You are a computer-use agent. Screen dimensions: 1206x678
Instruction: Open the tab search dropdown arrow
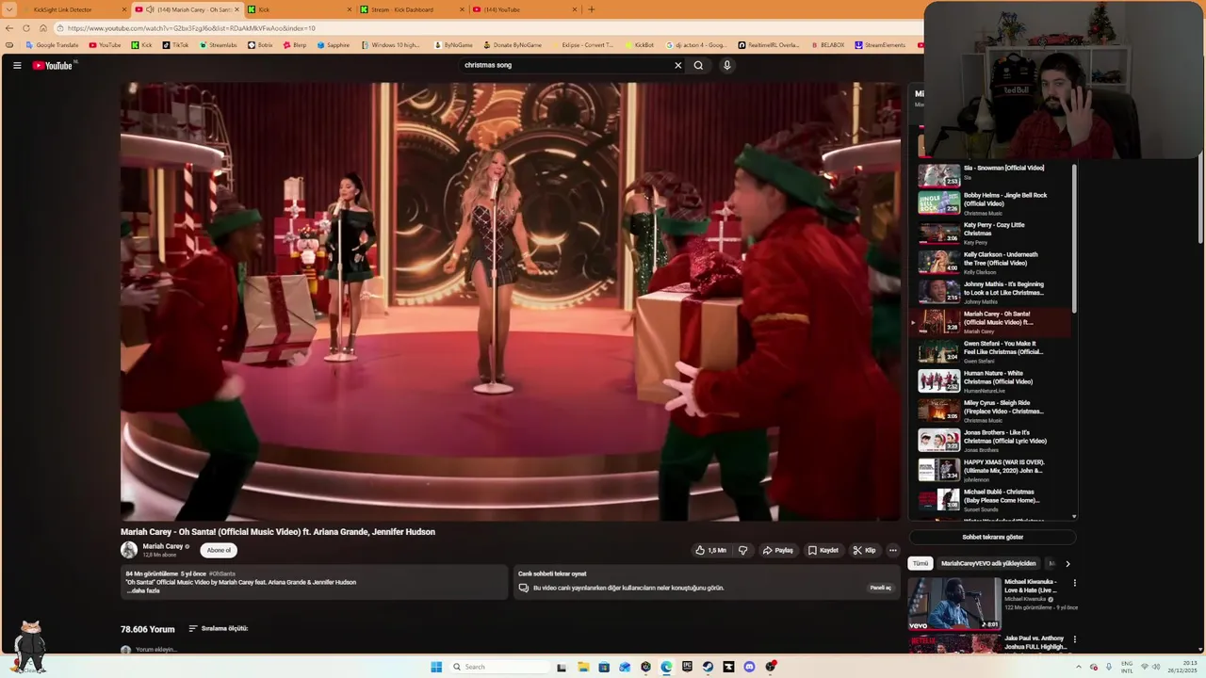9,9
